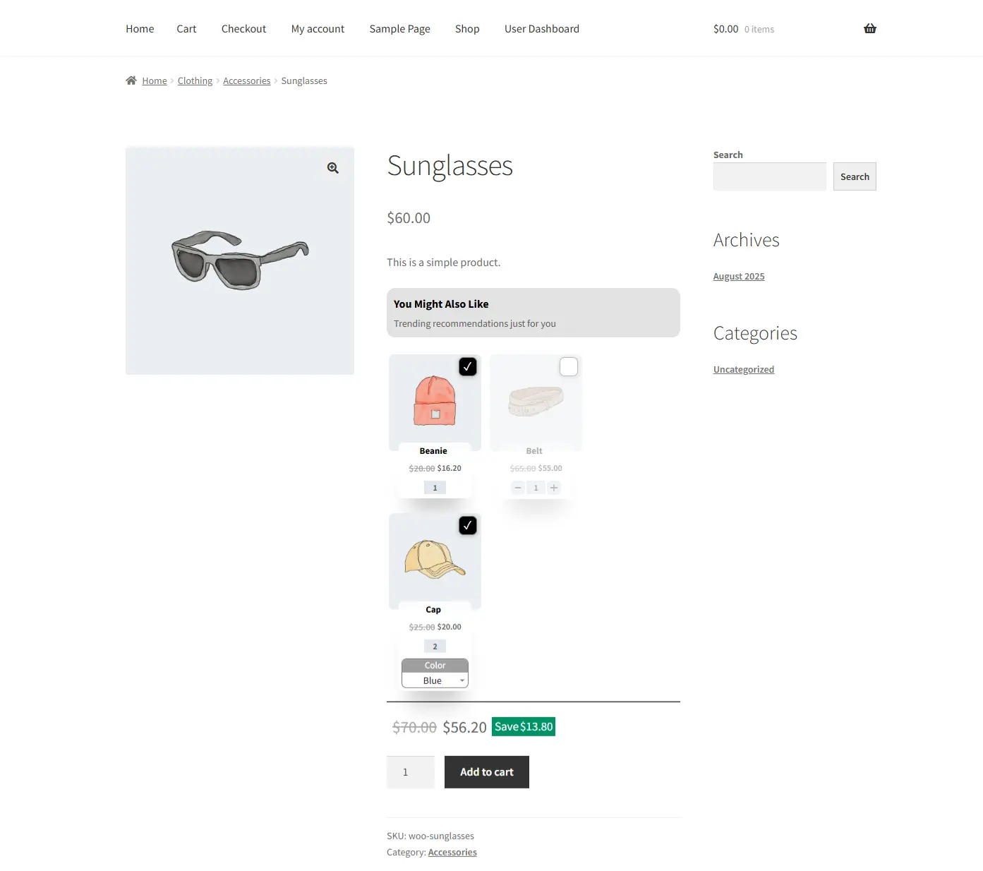Open the shopping basket in the header

click(x=869, y=28)
